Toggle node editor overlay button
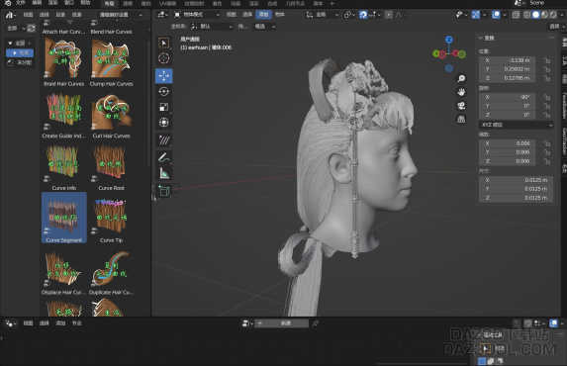Screen dimensions: 567x366 tap(553, 323)
